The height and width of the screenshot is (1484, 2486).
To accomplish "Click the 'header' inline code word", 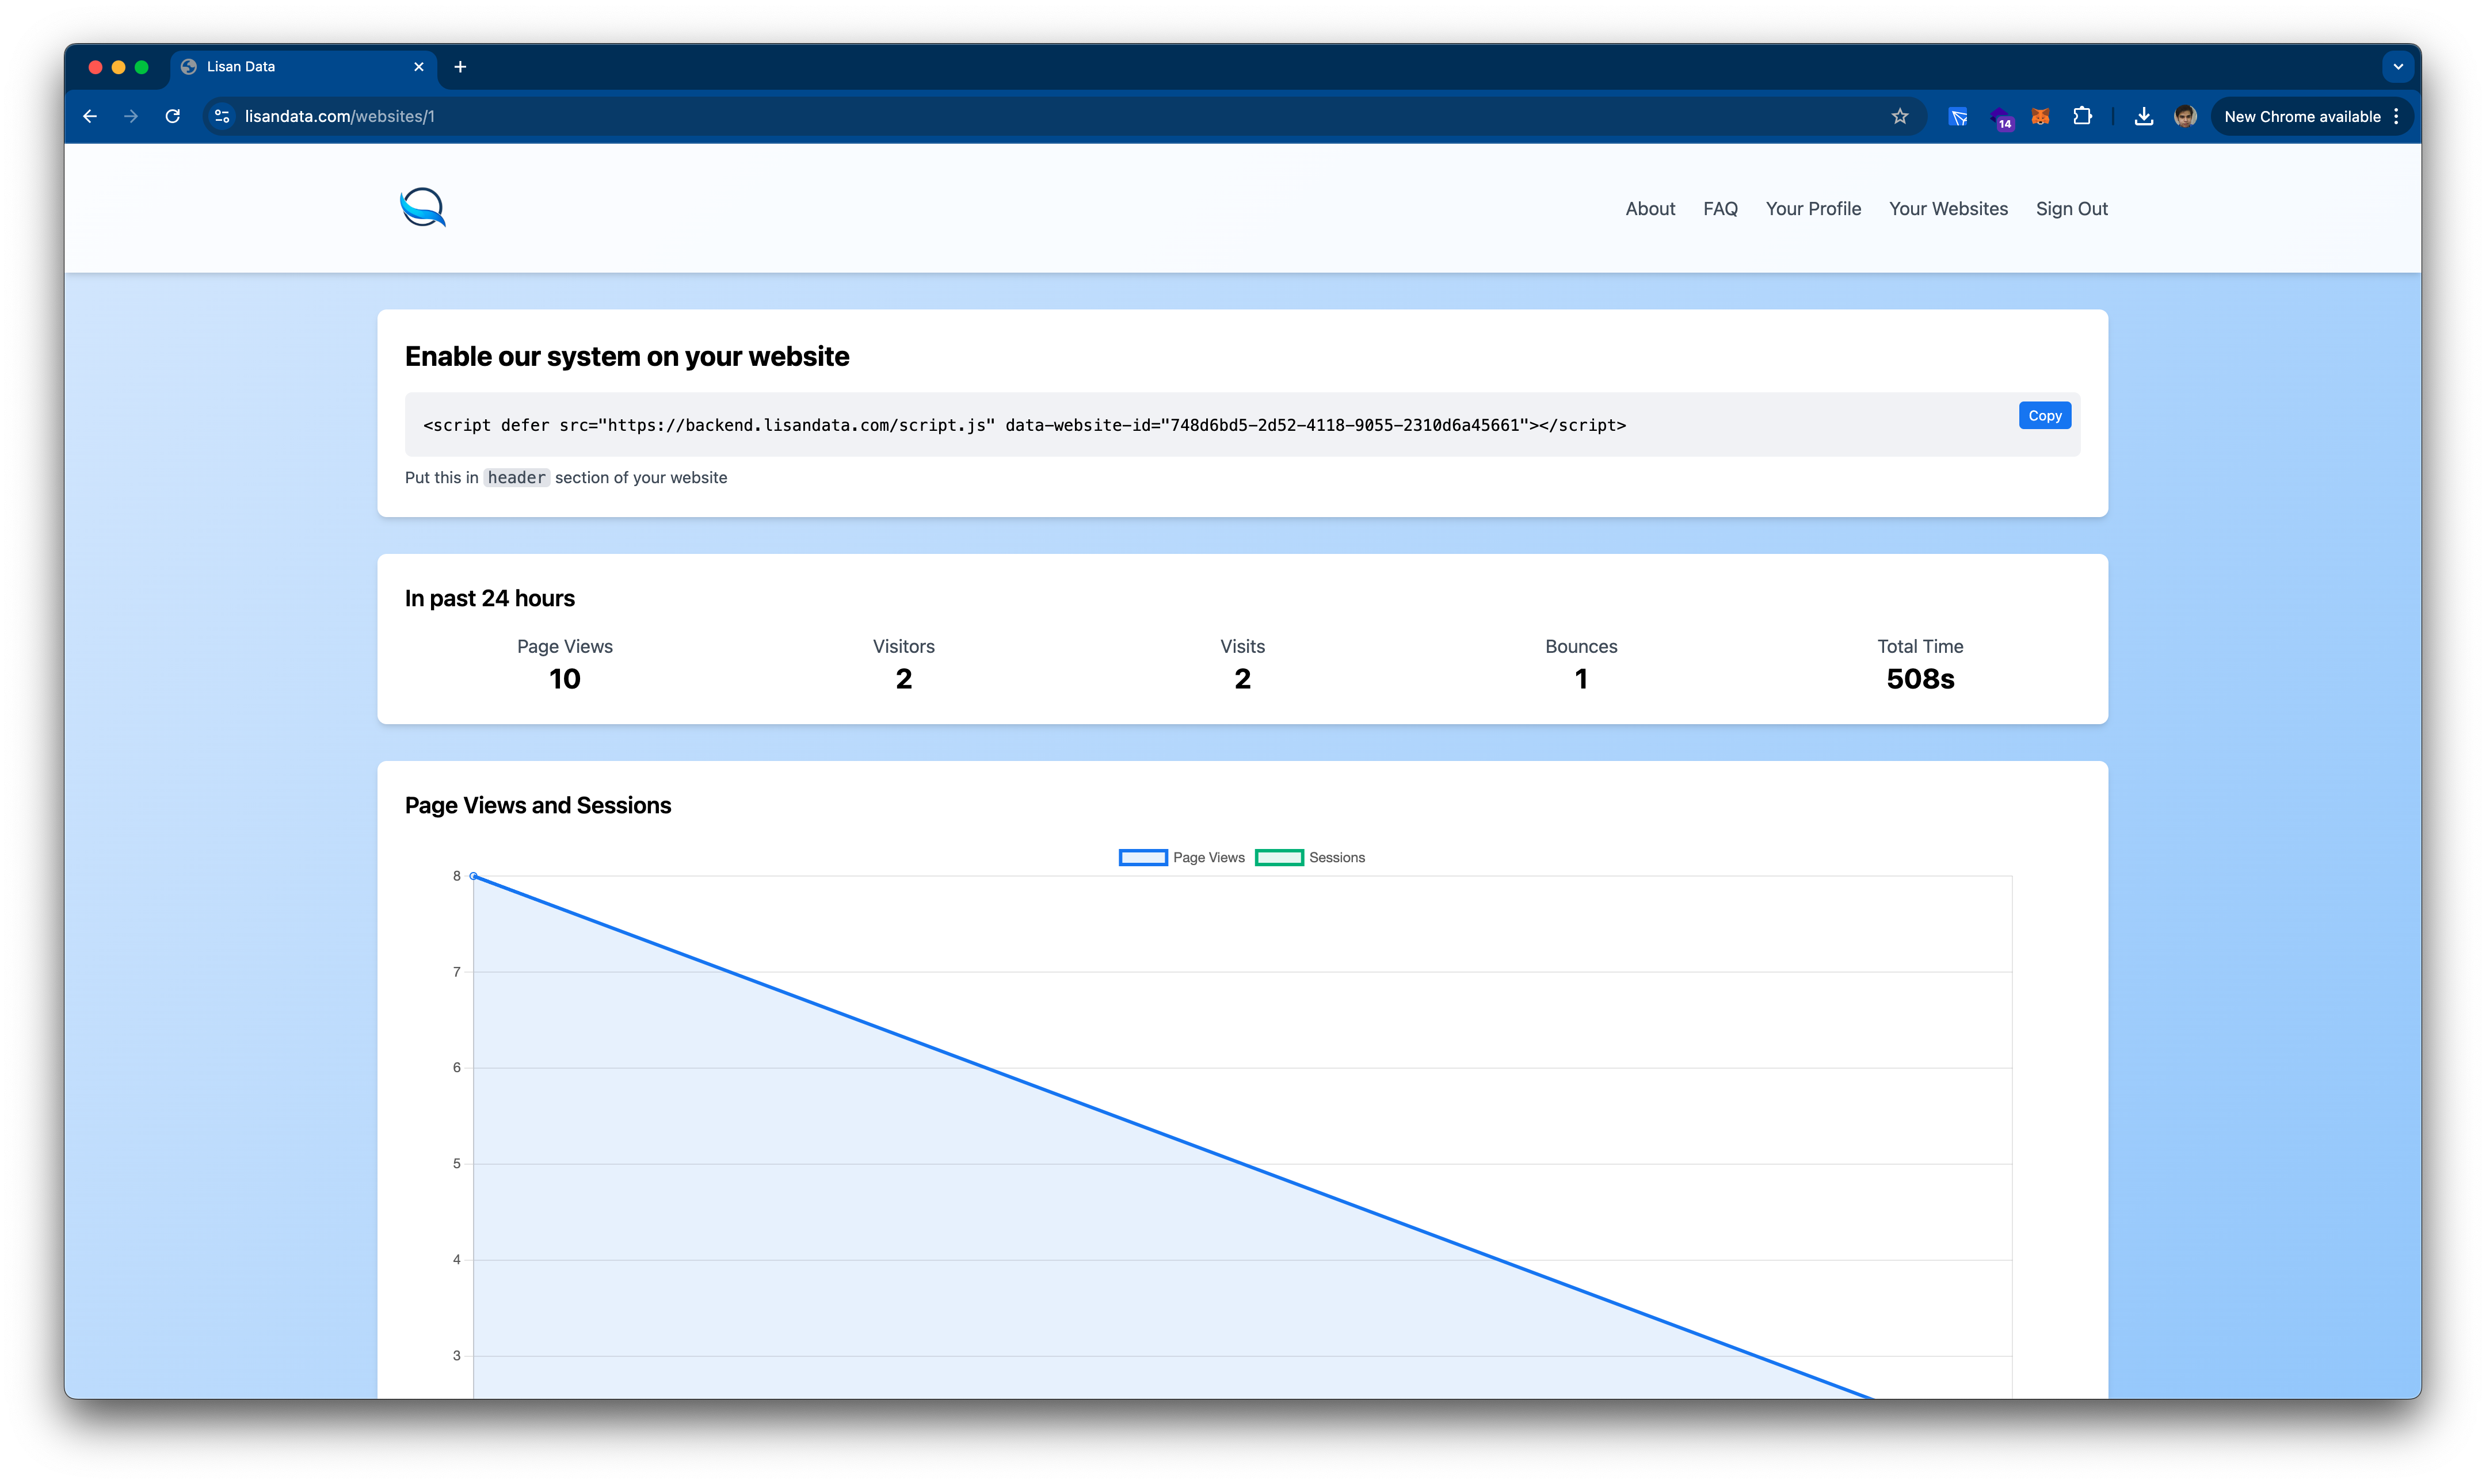I will (x=516, y=478).
